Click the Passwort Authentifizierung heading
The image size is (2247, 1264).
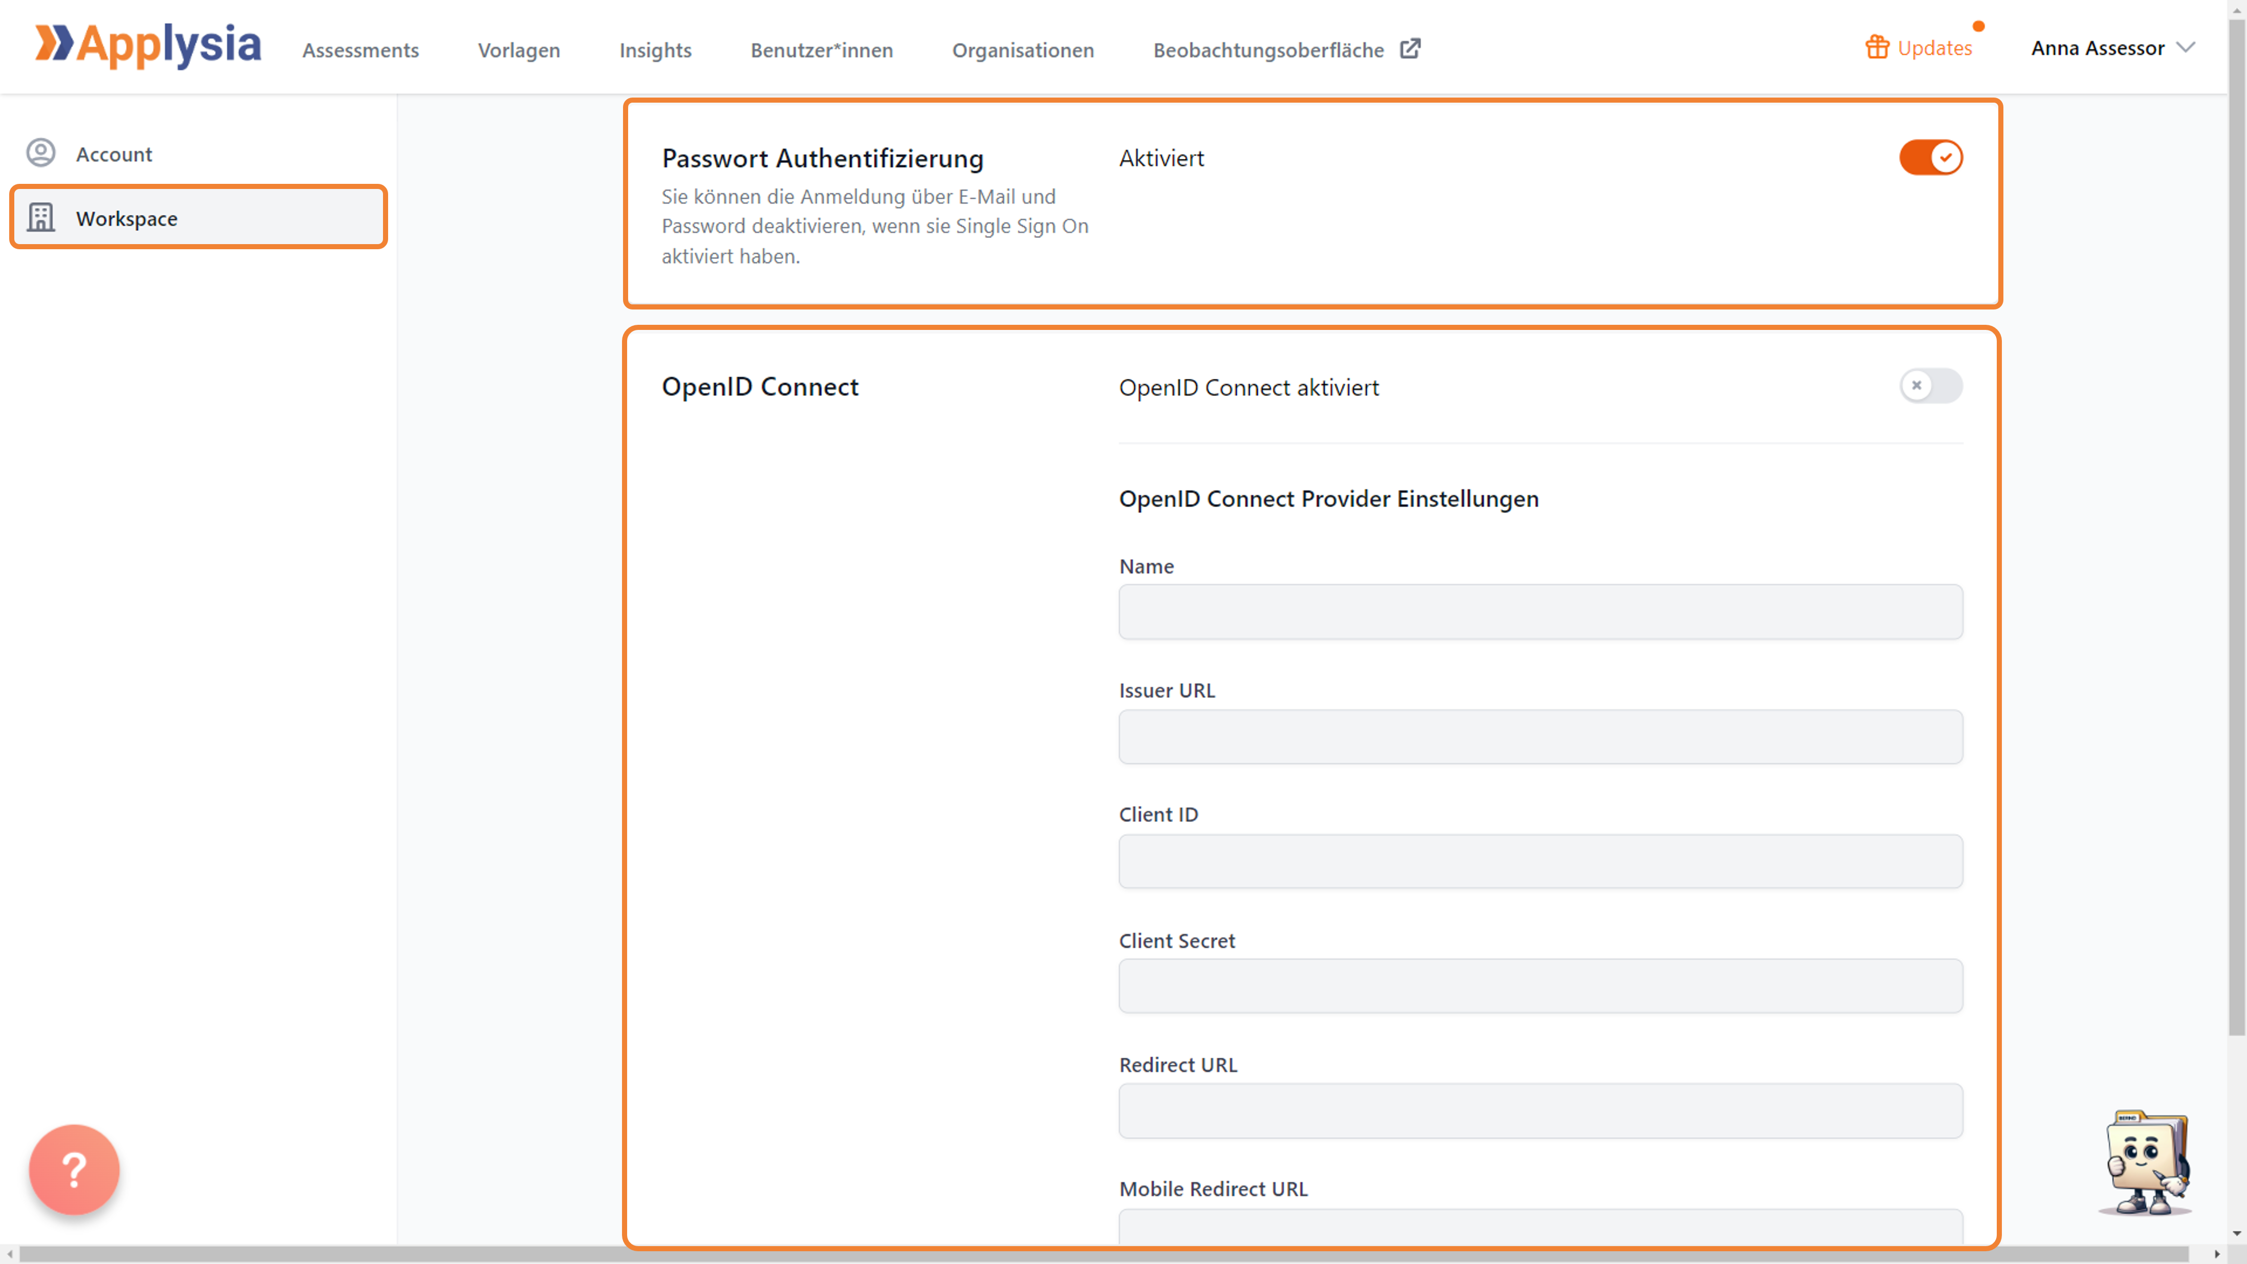coord(822,158)
